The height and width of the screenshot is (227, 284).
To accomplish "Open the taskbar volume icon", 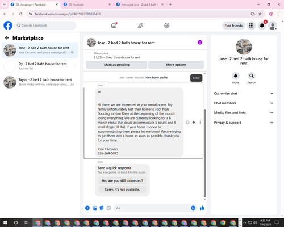I will click(x=255, y=222).
